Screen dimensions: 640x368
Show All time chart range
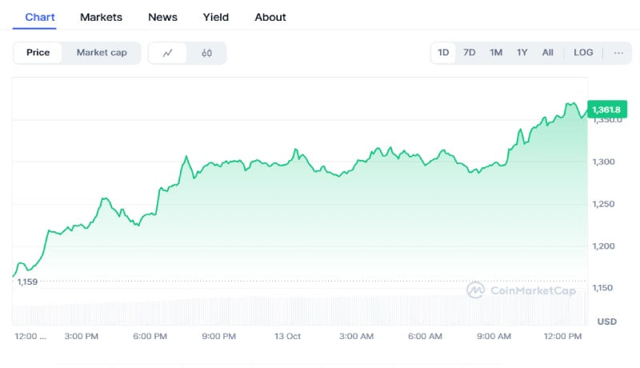tap(547, 53)
